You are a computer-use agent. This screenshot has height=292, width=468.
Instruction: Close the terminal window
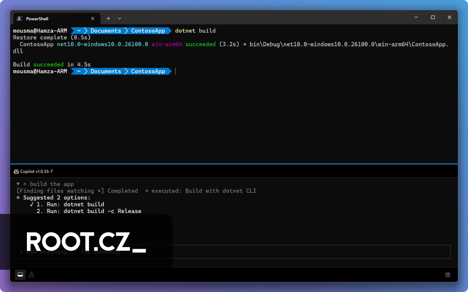tap(449, 17)
